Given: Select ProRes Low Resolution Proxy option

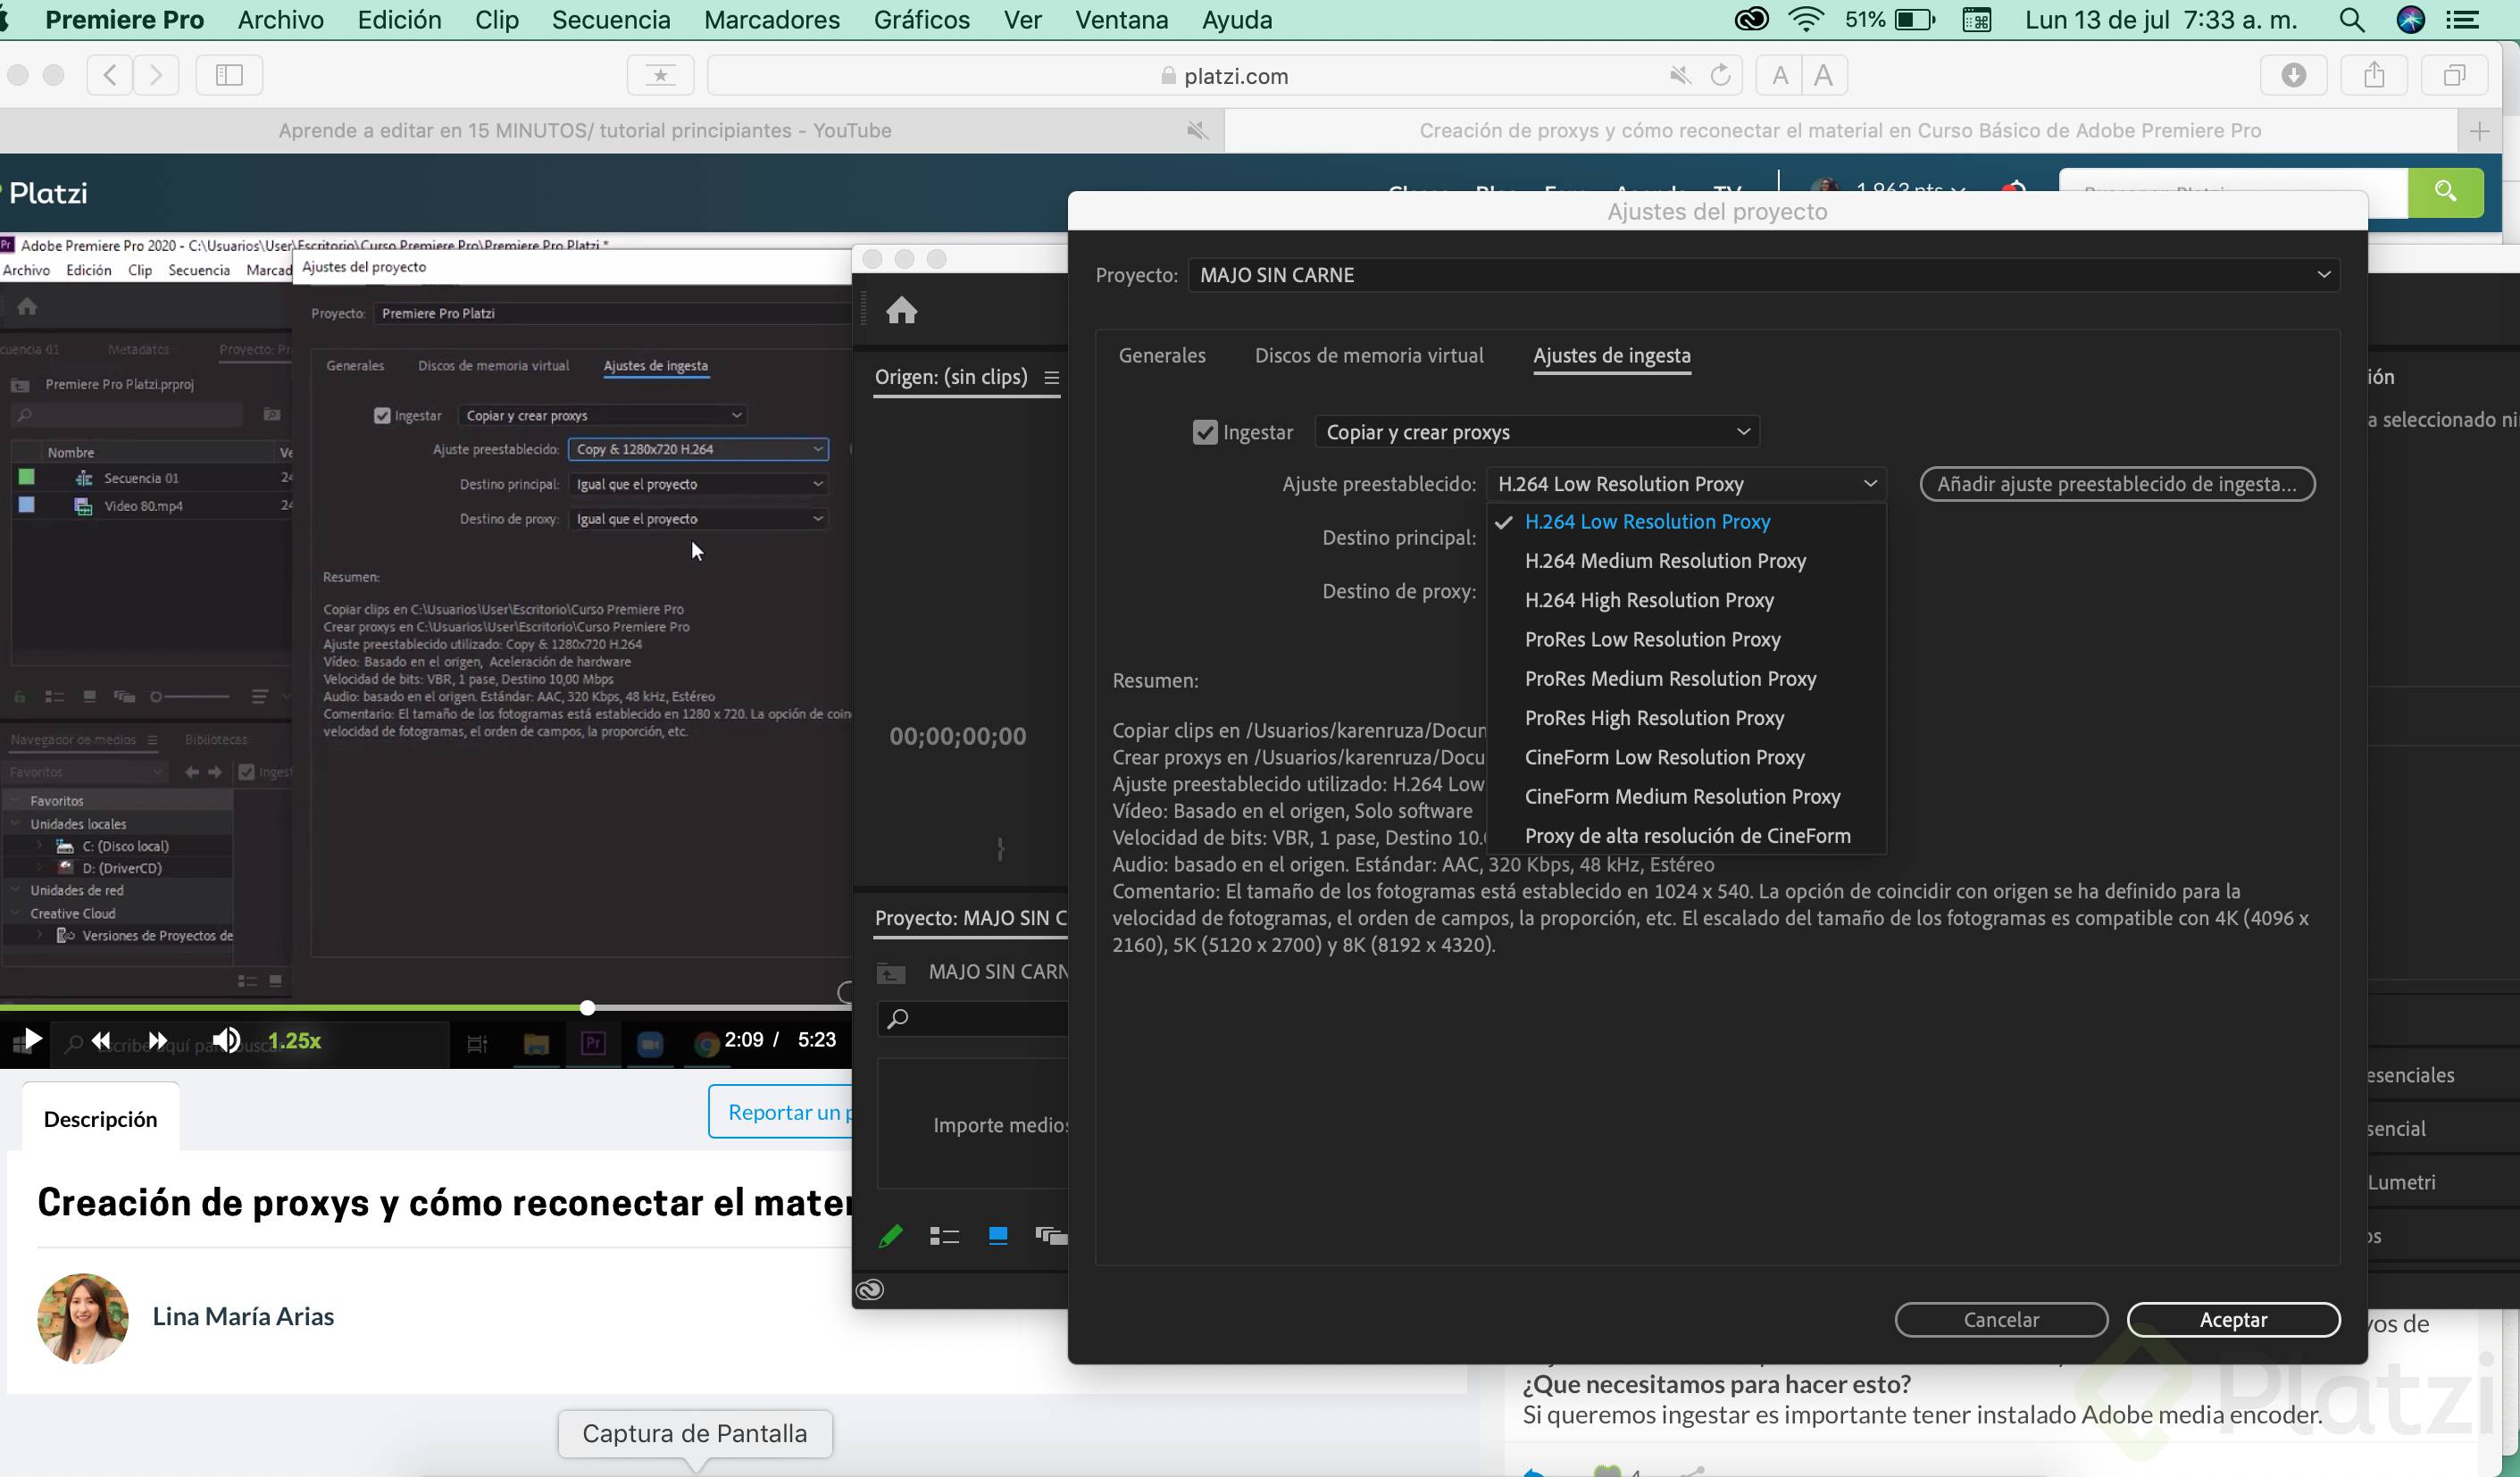Looking at the screenshot, I should (x=1652, y=640).
